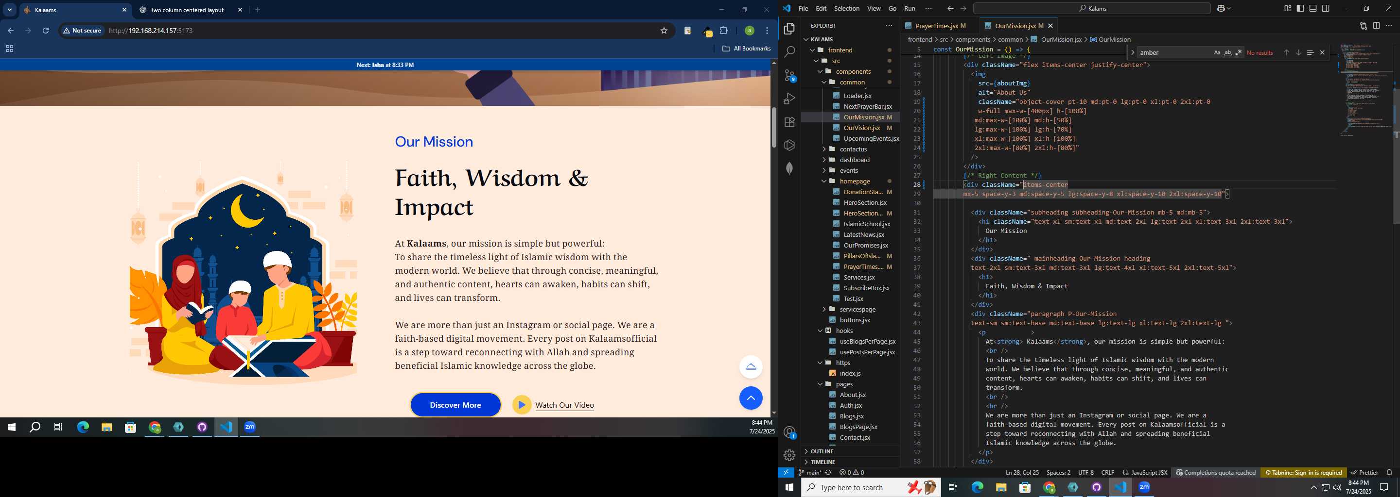Viewport: 1400px width, 497px height.
Task: Go to previous match arrow in find widget
Action: (1286, 52)
